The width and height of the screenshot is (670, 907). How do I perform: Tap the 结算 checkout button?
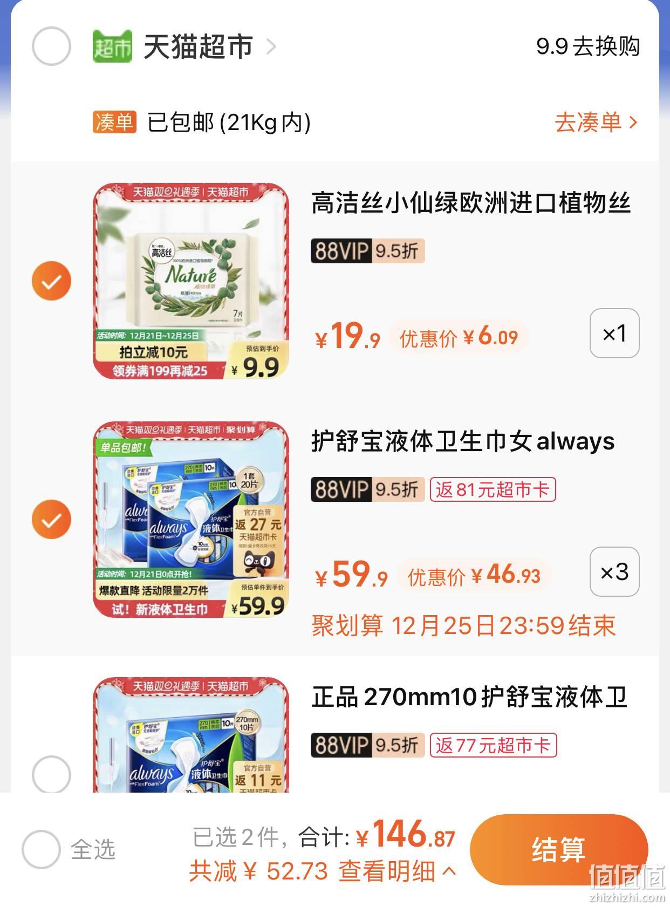pos(558,849)
